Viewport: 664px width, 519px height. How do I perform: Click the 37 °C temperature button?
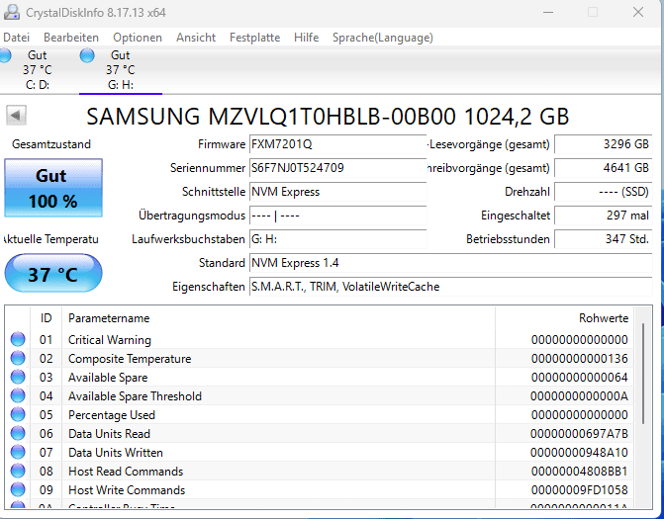[x=53, y=273]
